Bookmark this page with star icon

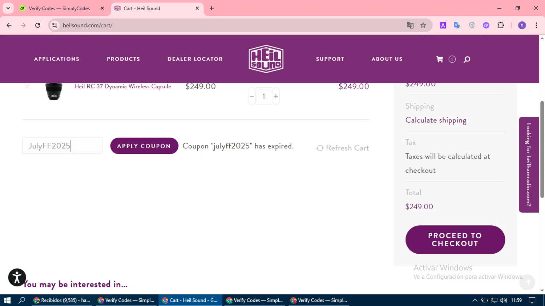(x=423, y=25)
